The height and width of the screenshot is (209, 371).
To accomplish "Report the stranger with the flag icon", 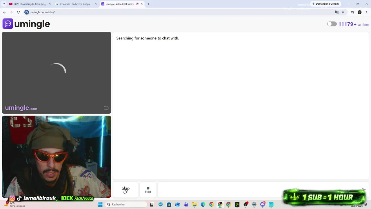I will [x=106, y=109].
